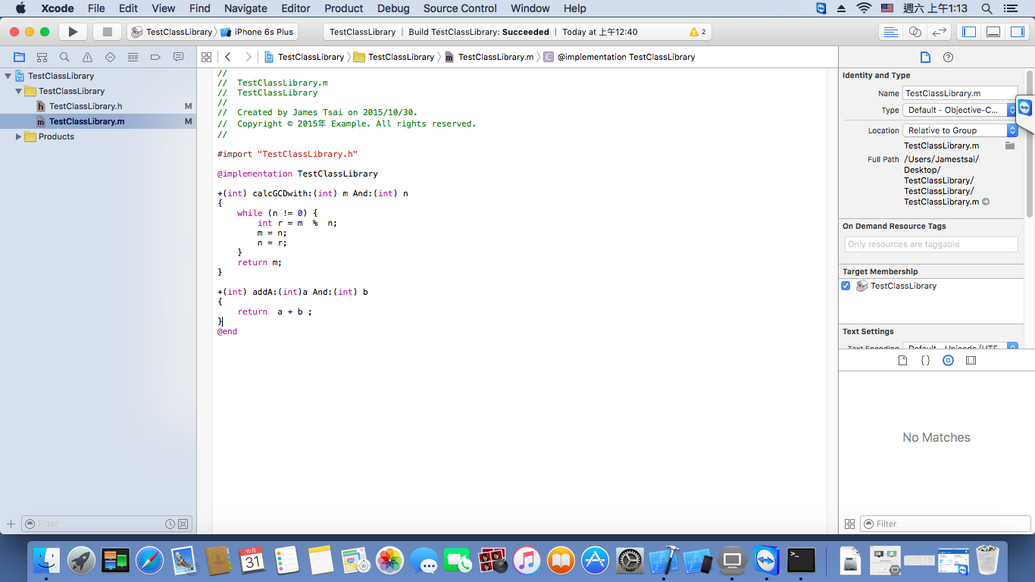The image size is (1035, 582).
Task: Reveal full path in Finder arrow
Action: coord(986,202)
